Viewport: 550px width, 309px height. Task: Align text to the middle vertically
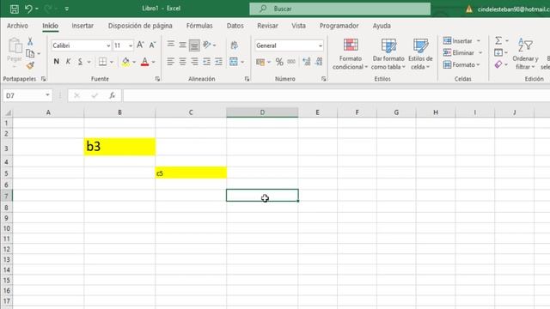[x=182, y=45]
